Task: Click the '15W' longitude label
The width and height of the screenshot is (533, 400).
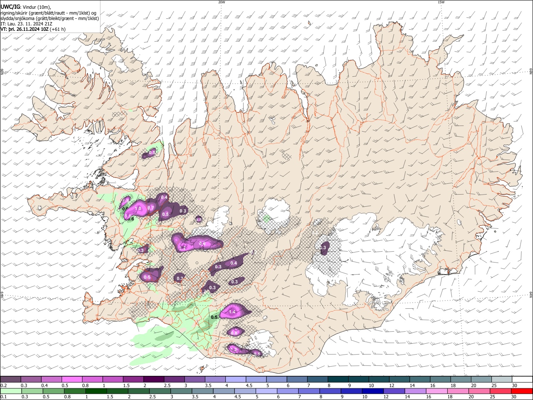Action: pyautogui.click(x=441, y=2)
